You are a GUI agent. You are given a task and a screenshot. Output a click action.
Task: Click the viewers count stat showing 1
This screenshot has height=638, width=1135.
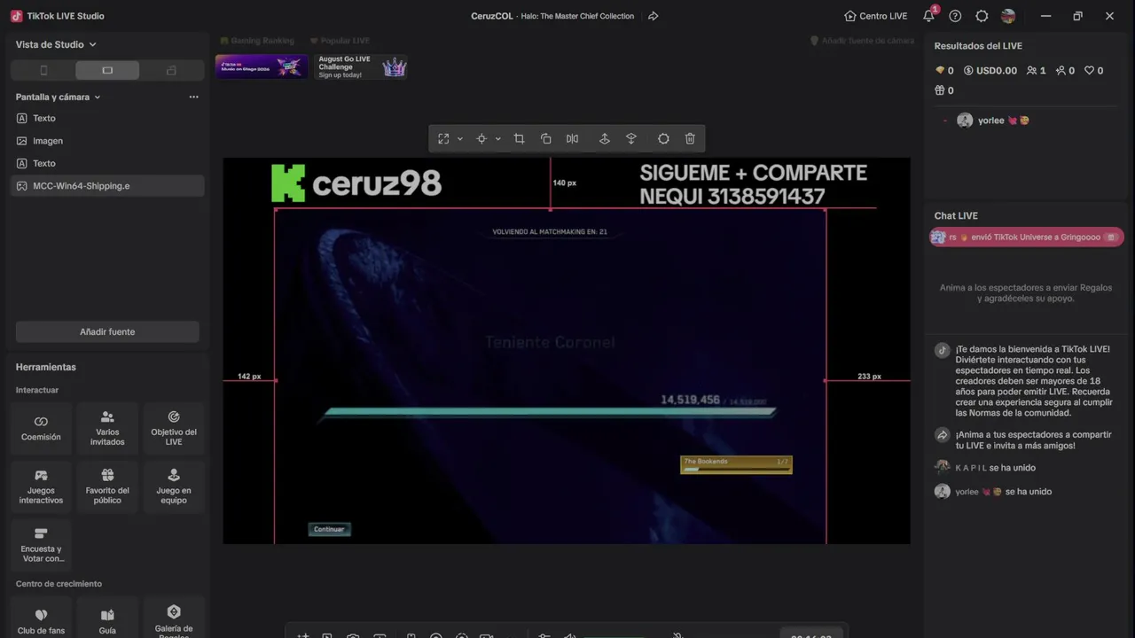pyautogui.click(x=1037, y=71)
